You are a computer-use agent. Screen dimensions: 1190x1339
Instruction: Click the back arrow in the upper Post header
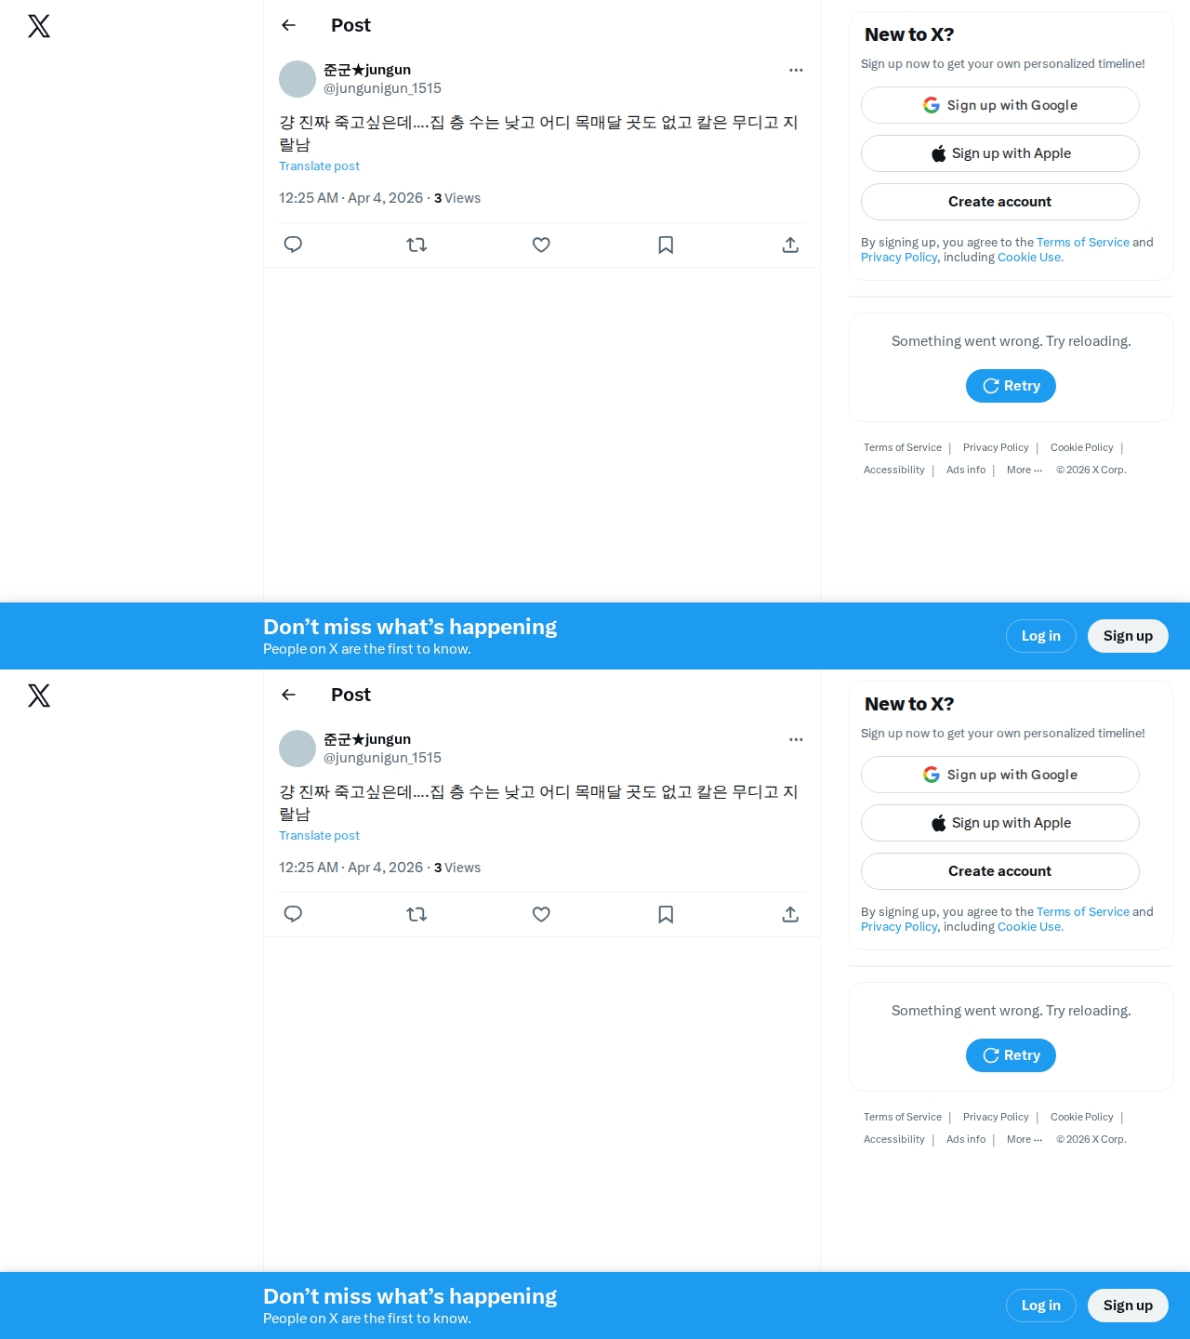click(x=288, y=25)
